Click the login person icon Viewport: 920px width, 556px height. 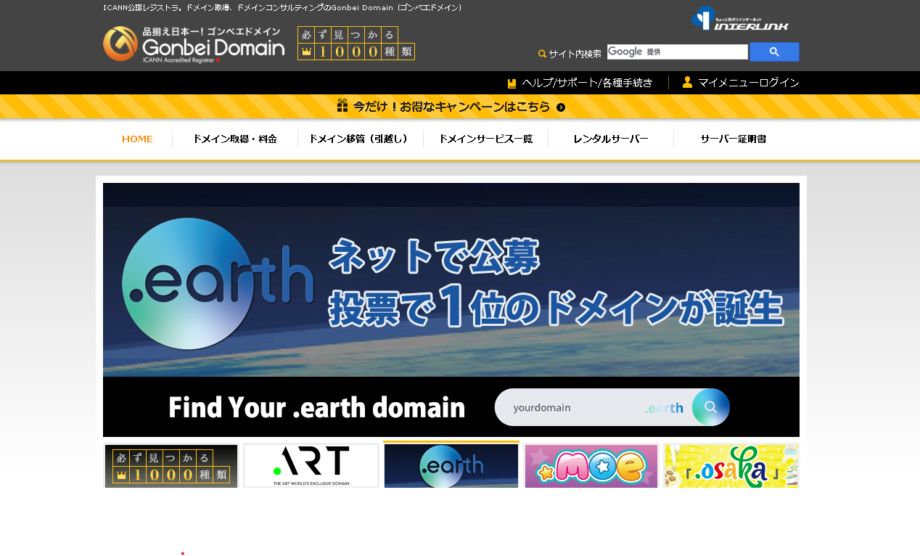(687, 82)
